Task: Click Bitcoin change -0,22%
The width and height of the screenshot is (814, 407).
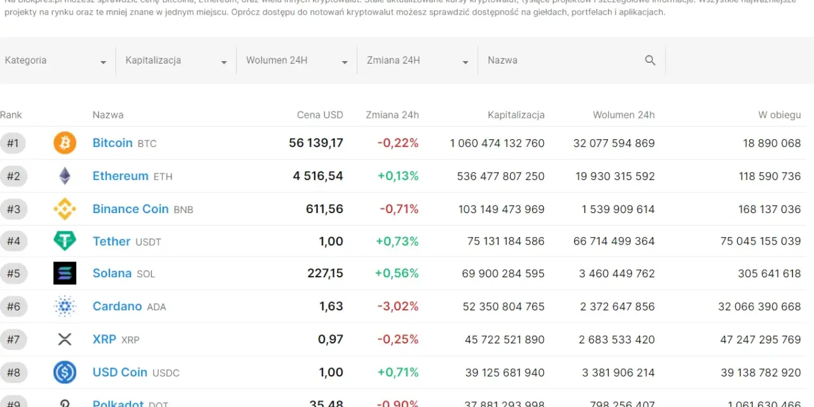Action: 398,143
